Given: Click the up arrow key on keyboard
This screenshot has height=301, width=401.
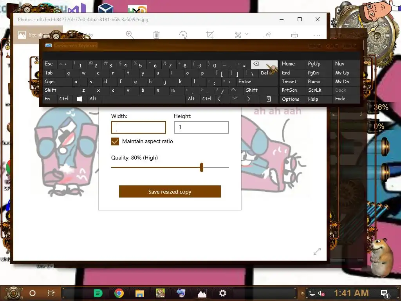Looking at the screenshot, I should pyautogui.click(x=233, y=90).
